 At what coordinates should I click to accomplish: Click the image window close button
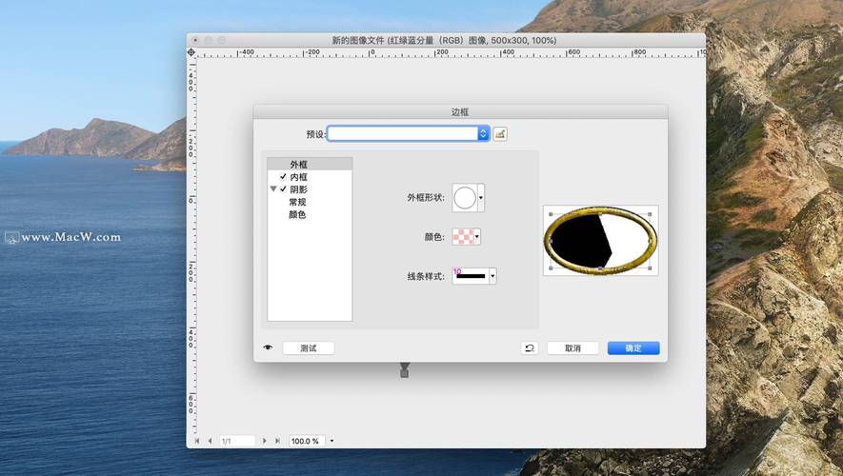click(195, 40)
